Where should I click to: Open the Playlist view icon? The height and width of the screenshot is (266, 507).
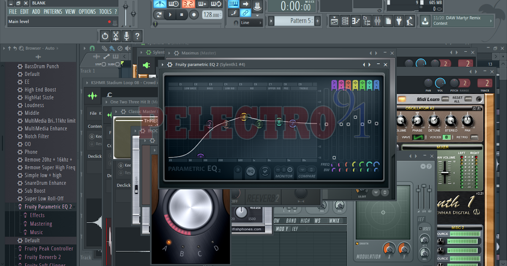(x=334, y=20)
